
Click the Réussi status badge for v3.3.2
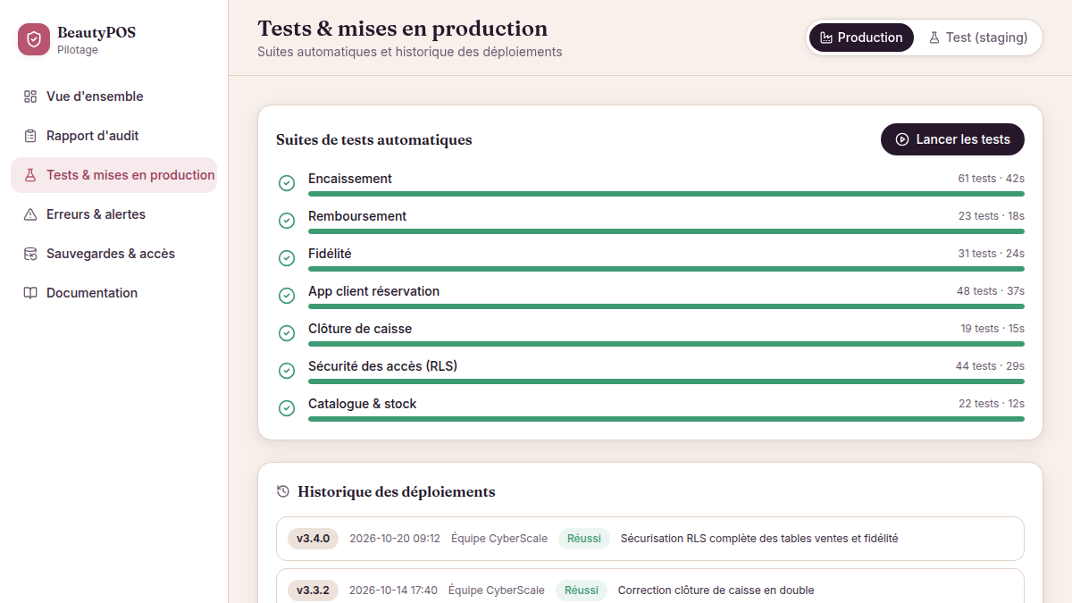point(582,590)
